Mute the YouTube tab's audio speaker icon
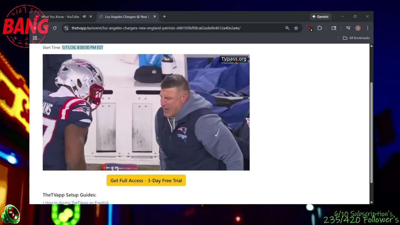The height and width of the screenshot is (225, 400). (x=84, y=17)
